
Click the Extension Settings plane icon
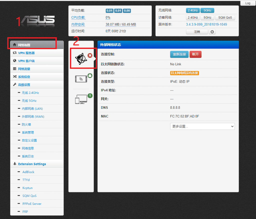click(15, 164)
